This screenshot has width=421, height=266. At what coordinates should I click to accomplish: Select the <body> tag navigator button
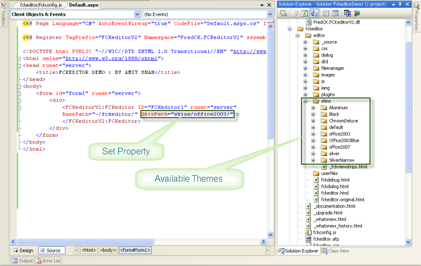[x=108, y=250]
